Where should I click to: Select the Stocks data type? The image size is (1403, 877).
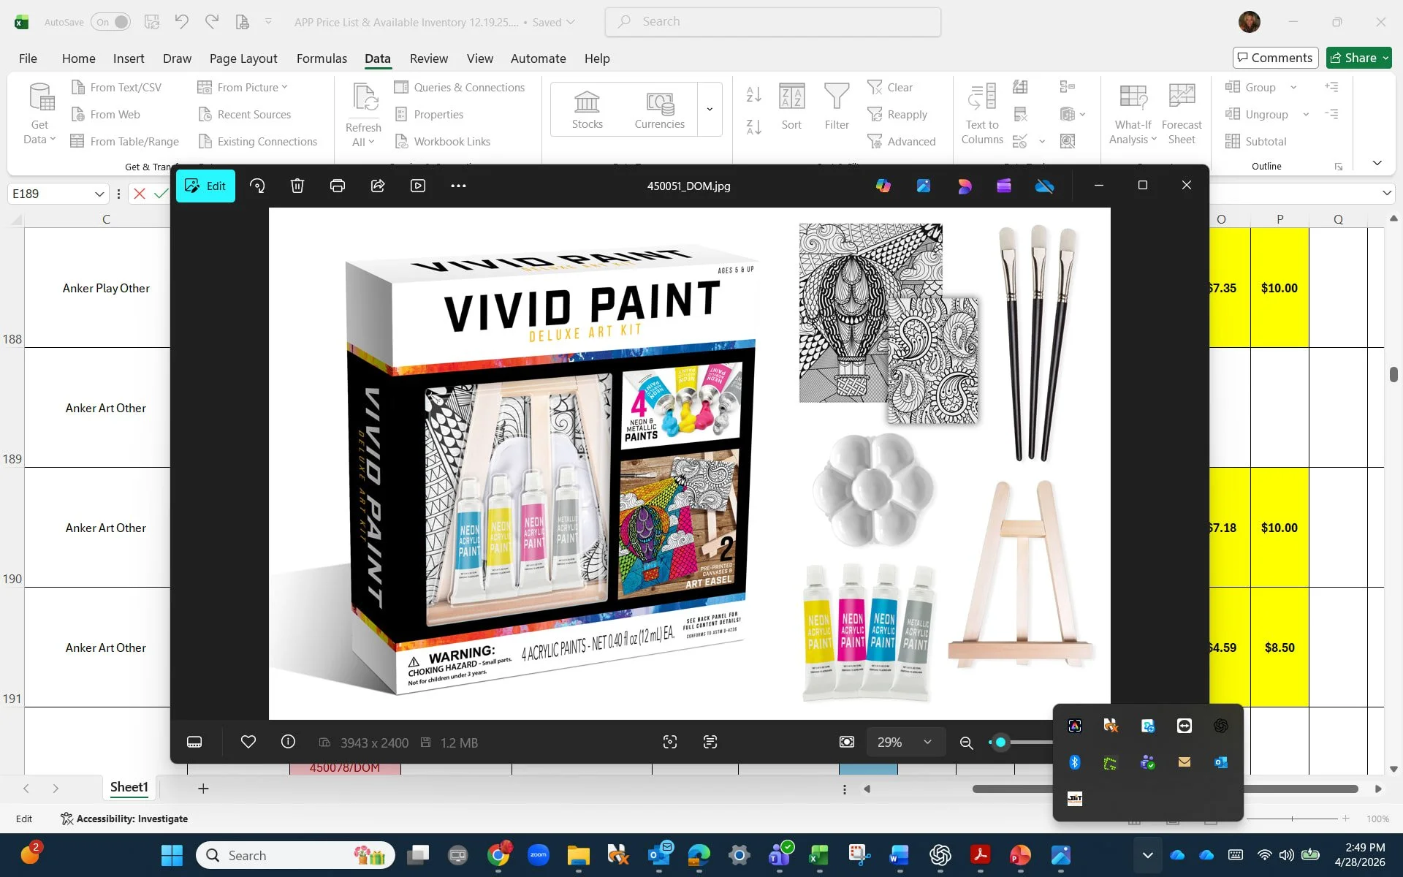pyautogui.click(x=588, y=110)
